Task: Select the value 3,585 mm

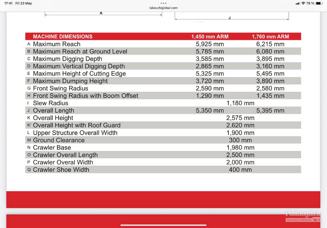Action: point(210,59)
